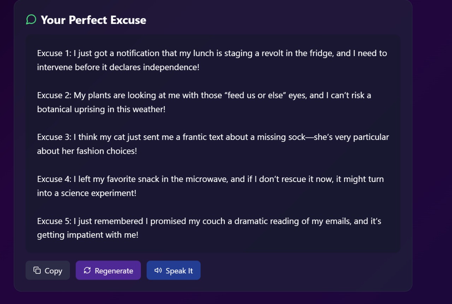Click the words "getting impatient with me!"
Image resolution: width=452 pixels, height=304 pixels.
tap(88, 235)
